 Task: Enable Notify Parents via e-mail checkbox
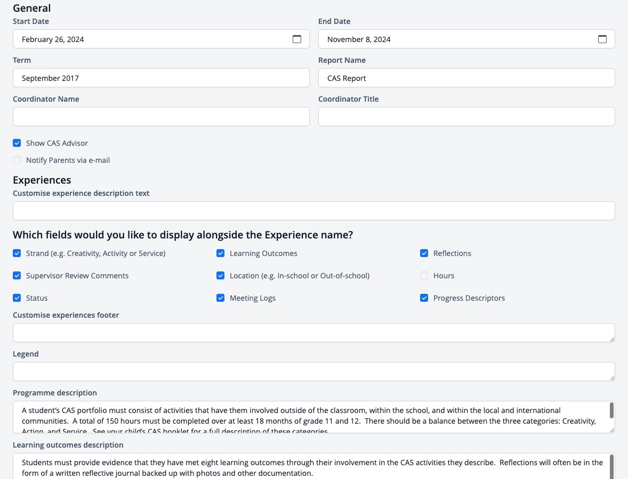click(17, 160)
